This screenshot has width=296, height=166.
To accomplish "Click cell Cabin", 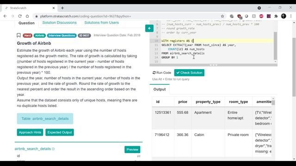I will tap(199, 135).
